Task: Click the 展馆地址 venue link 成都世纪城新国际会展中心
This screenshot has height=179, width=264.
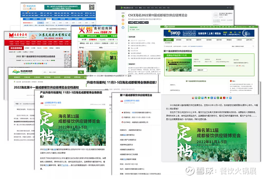Action: [x=142, y=112]
